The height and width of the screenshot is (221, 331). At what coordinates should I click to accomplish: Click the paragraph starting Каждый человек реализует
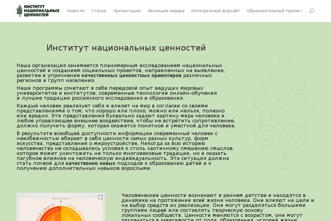pos(126,115)
